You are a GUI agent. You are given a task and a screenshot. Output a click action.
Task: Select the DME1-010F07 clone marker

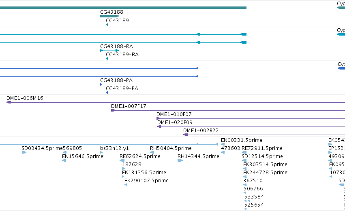[x=158, y=118]
